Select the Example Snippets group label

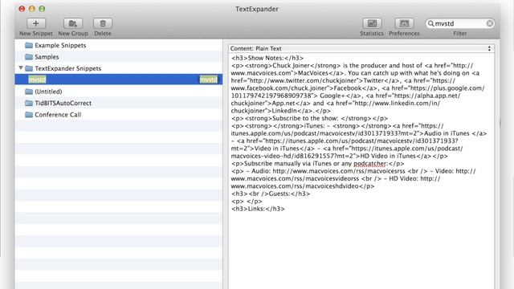pyautogui.click(x=60, y=45)
